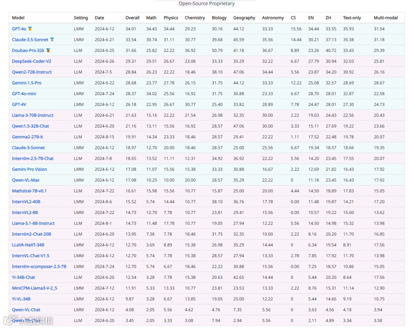Open the Qwen-VL-Max model link

[26, 180]
